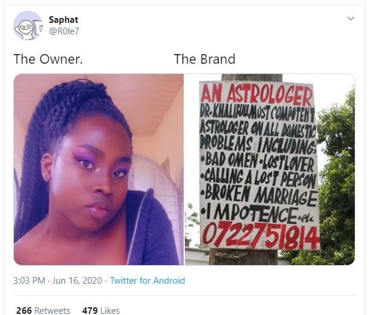View the 266 Retweets list
The width and height of the screenshot is (371, 315).
click(43, 310)
